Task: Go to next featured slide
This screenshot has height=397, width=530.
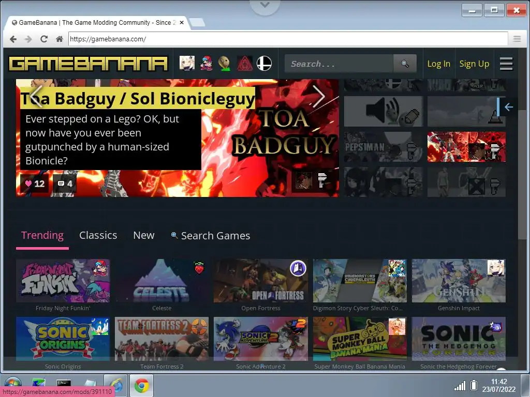Action: [x=318, y=96]
